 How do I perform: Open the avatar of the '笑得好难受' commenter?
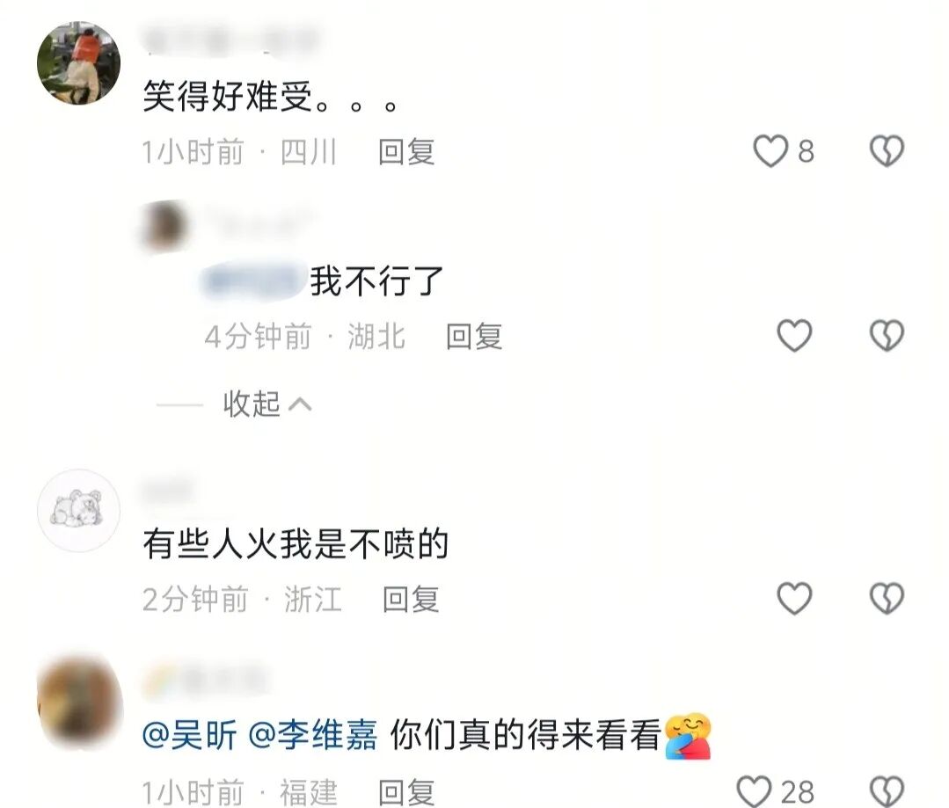(78, 63)
